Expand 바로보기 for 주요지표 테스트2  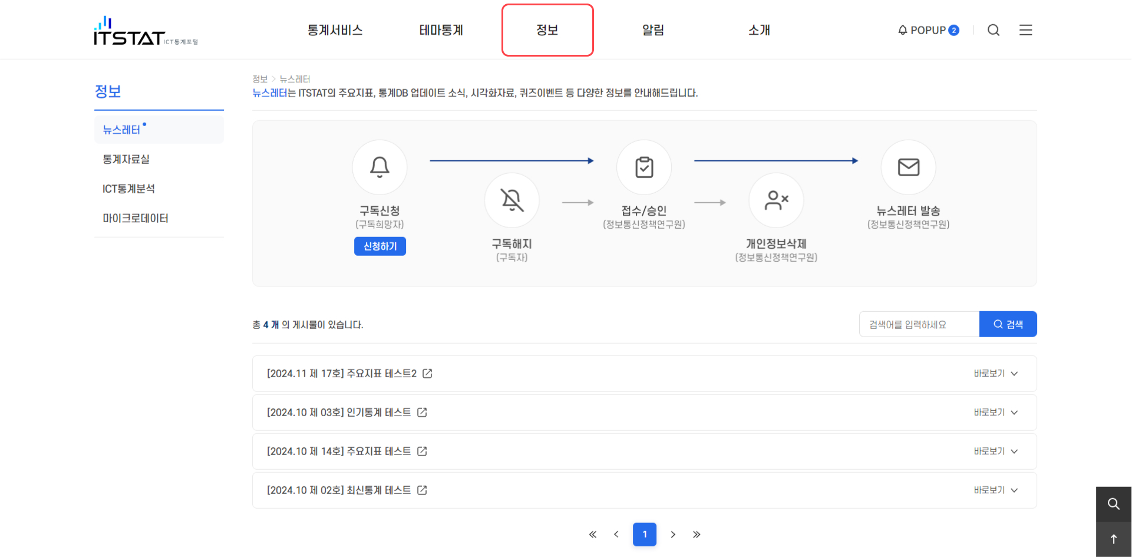point(996,374)
